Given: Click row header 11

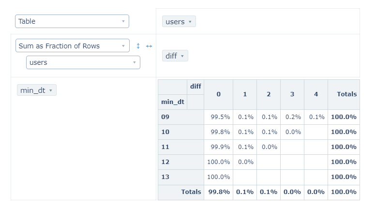Looking at the screenshot, I should [x=165, y=147].
